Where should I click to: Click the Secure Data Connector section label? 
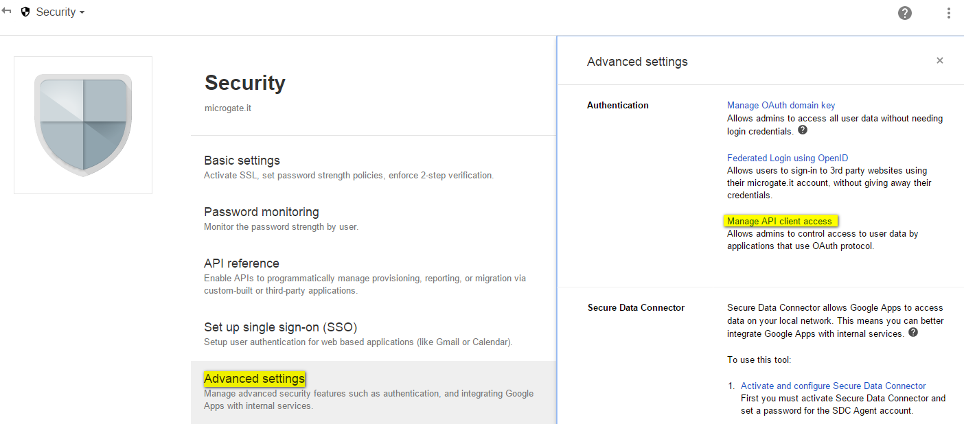(636, 308)
